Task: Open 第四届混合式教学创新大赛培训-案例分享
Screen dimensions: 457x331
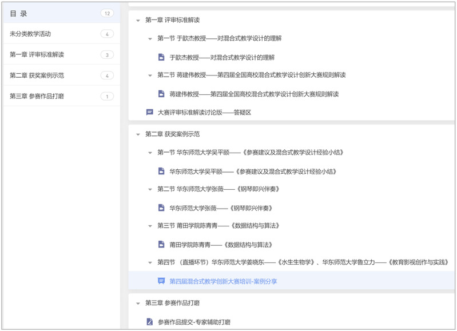Action: (x=223, y=281)
